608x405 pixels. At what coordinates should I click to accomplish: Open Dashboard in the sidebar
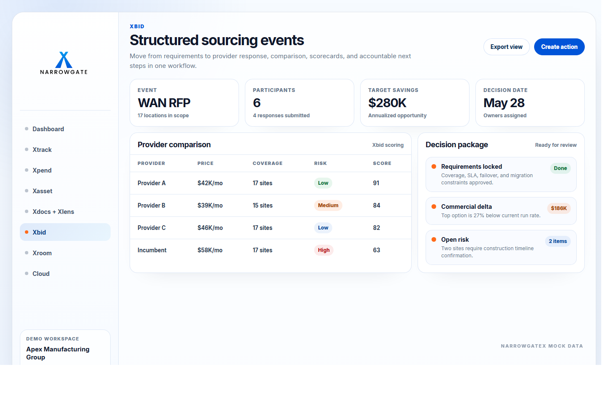tap(65, 129)
